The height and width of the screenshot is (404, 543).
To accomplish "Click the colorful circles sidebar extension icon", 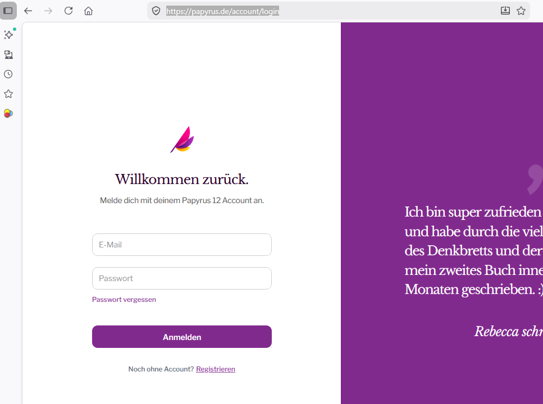I will click(x=8, y=113).
